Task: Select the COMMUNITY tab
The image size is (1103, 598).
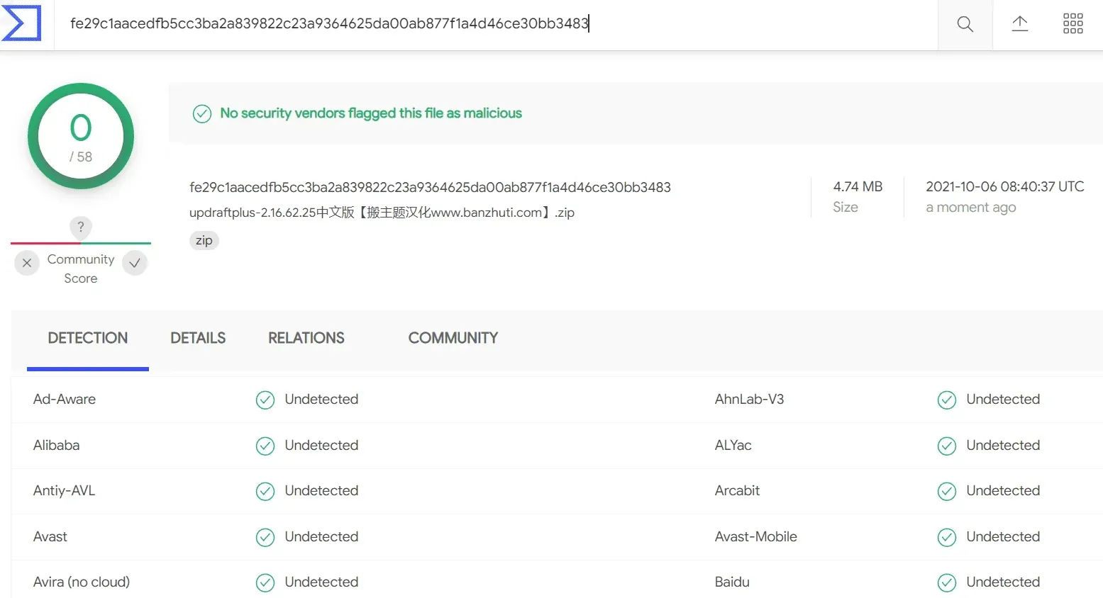Action: (453, 338)
